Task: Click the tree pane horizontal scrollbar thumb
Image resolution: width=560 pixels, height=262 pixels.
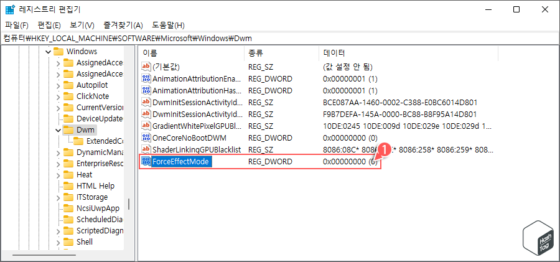Action: click(x=44, y=255)
